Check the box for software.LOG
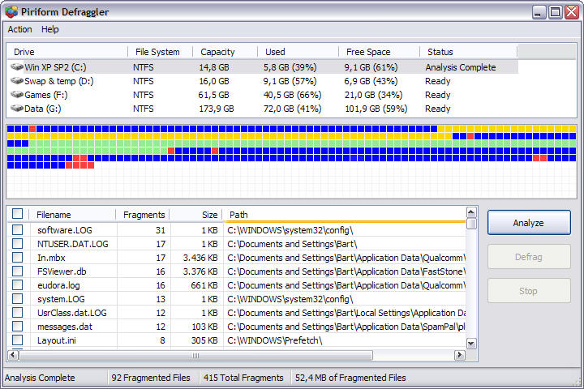Image resolution: width=584 pixels, height=389 pixels. coord(17,229)
